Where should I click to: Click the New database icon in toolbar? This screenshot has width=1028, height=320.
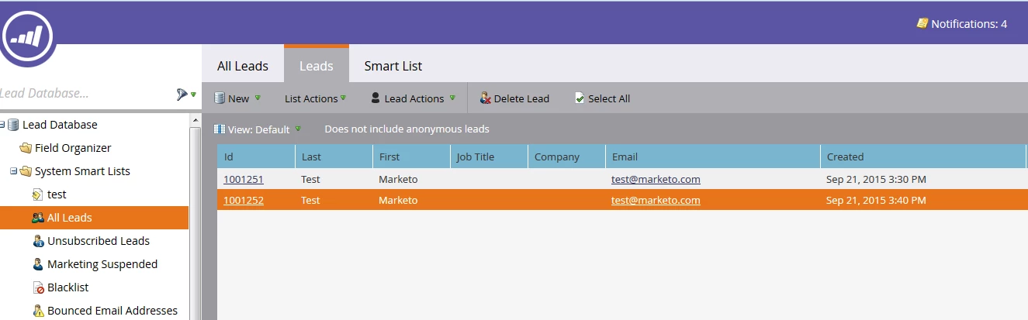point(220,98)
